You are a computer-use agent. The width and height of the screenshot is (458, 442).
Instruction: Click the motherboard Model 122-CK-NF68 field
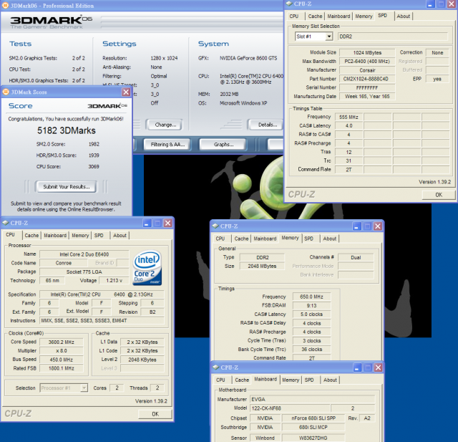(x=290, y=408)
